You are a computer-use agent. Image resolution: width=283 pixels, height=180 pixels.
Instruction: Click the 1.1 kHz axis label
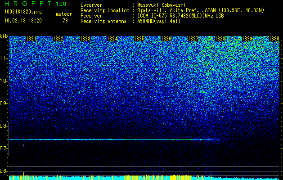(x=4, y=58)
